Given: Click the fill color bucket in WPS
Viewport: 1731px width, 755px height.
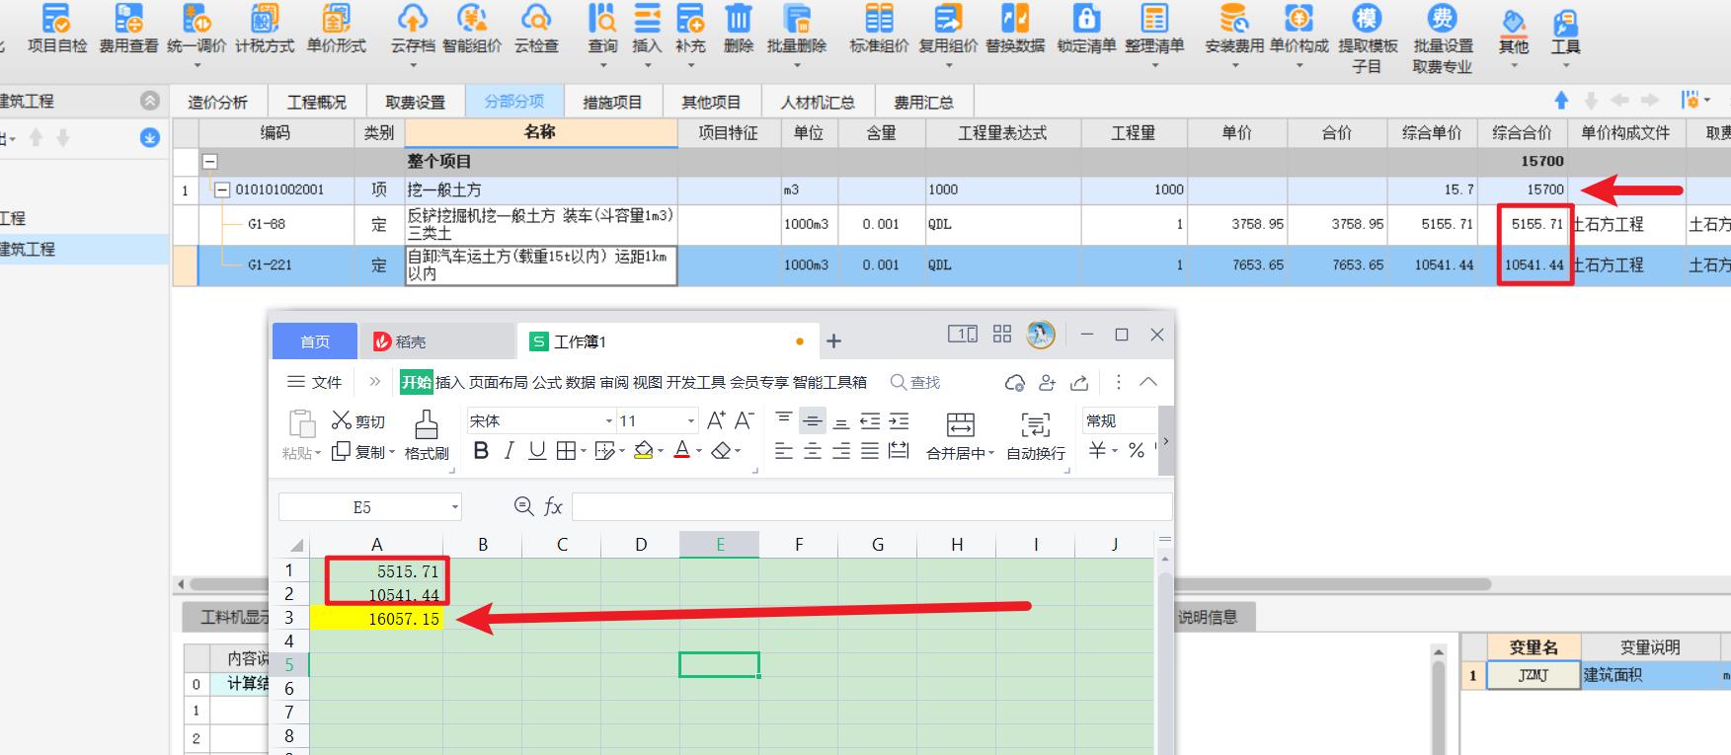Looking at the screenshot, I should (x=644, y=451).
